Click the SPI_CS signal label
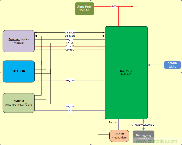The width and height of the screenshot is (182, 145). click(70, 43)
